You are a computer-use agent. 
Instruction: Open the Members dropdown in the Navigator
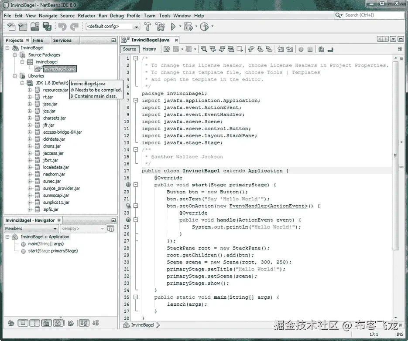click(55, 228)
